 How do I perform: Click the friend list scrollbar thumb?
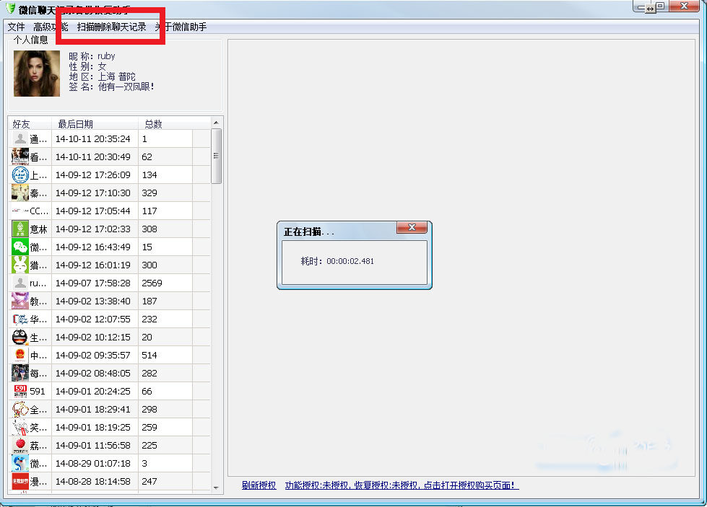click(216, 156)
